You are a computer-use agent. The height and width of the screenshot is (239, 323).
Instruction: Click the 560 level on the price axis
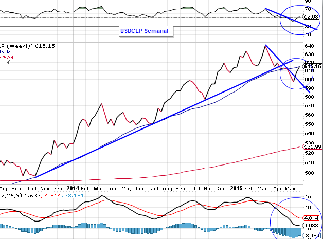tap(309, 115)
